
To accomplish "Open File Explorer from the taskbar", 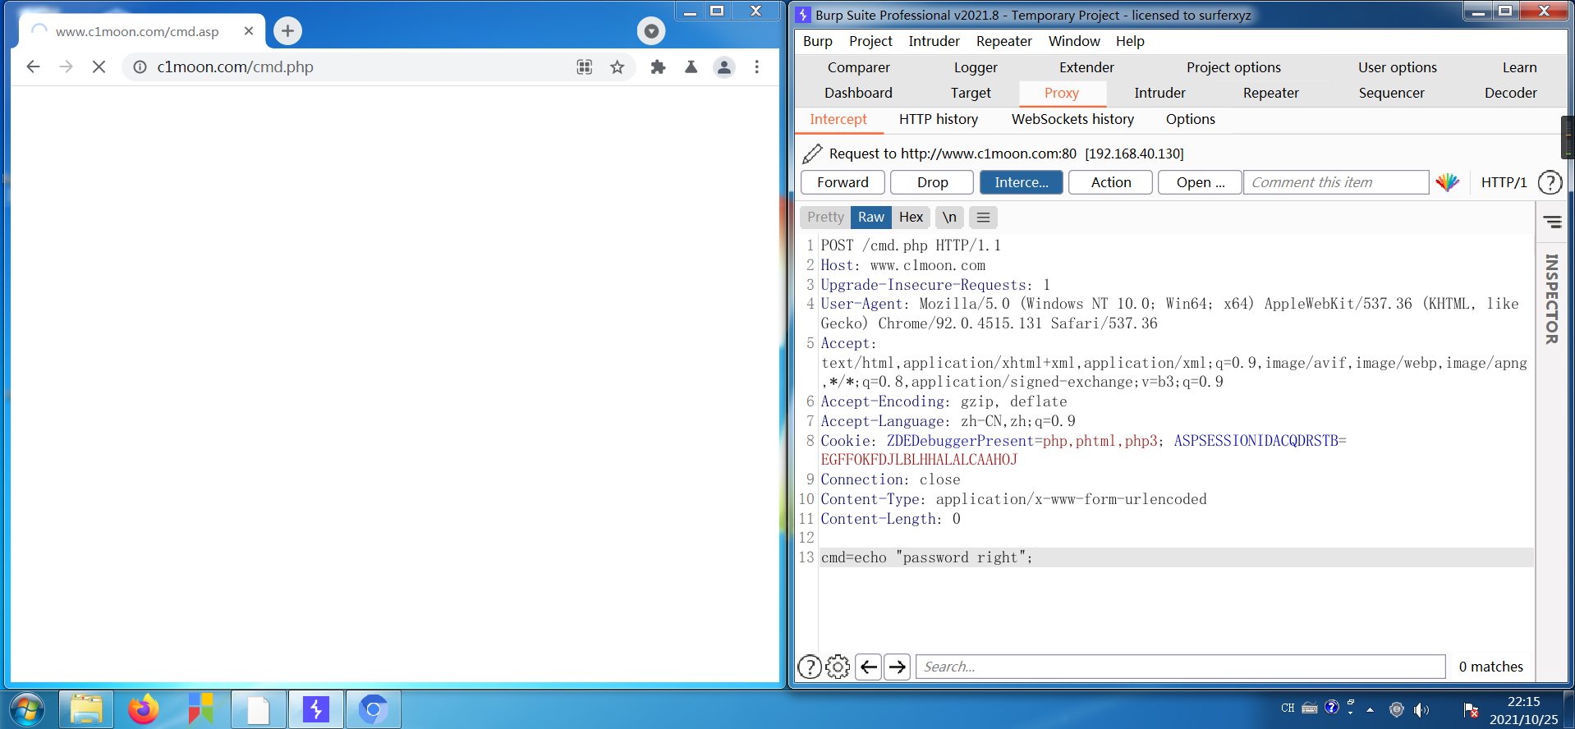I will (x=86, y=709).
